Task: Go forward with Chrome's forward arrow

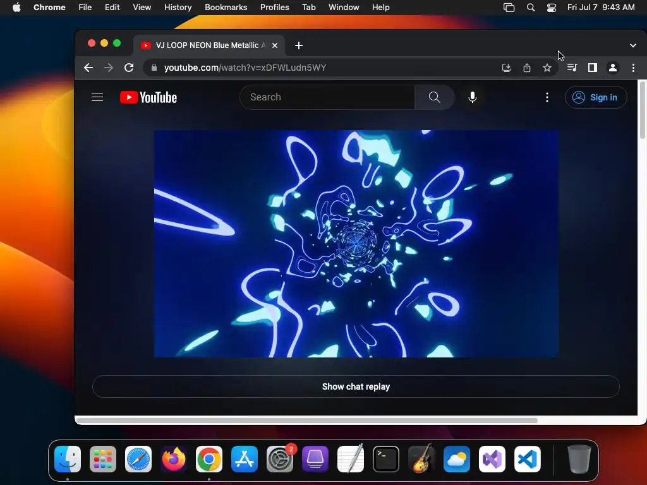Action: 109,68
